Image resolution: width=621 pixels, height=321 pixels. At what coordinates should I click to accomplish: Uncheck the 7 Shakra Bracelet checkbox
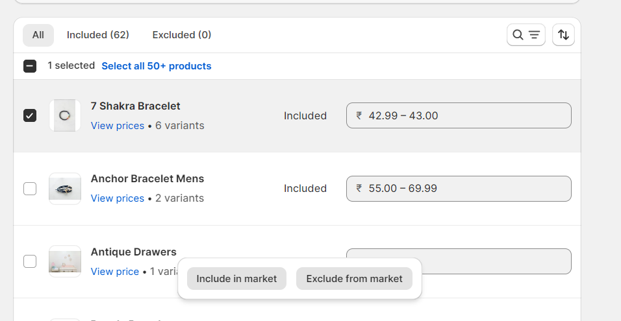(x=30, y=115)
